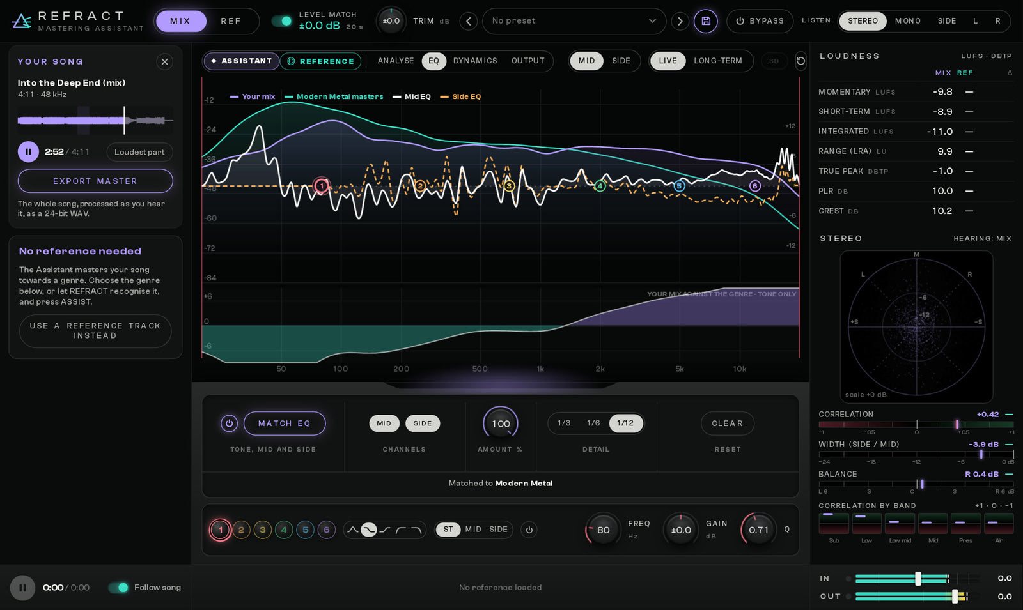
Task: Click the reference player pause button at bottom
Action: 22,588
